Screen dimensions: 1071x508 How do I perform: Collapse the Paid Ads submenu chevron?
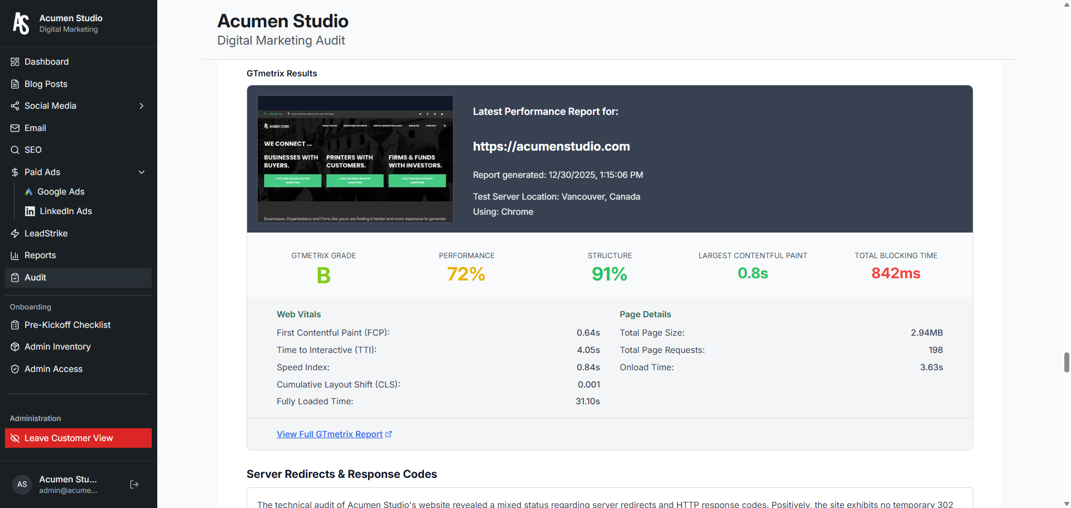142,172
